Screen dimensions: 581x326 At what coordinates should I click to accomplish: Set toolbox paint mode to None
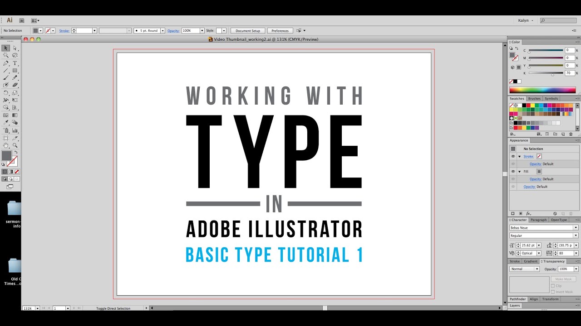pos(17,172)
